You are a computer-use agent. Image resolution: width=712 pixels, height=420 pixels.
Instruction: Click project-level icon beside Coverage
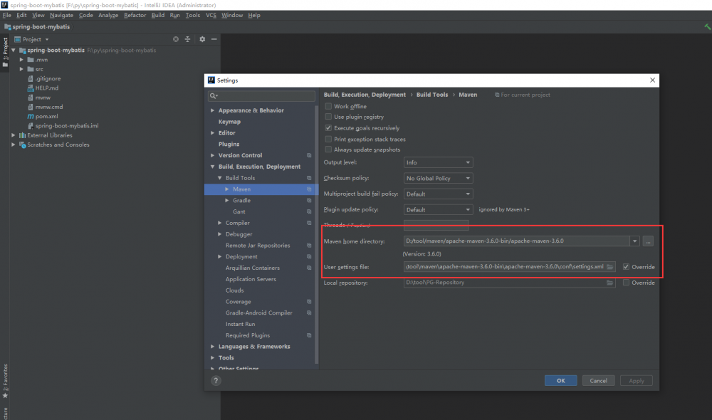[309, 302]
